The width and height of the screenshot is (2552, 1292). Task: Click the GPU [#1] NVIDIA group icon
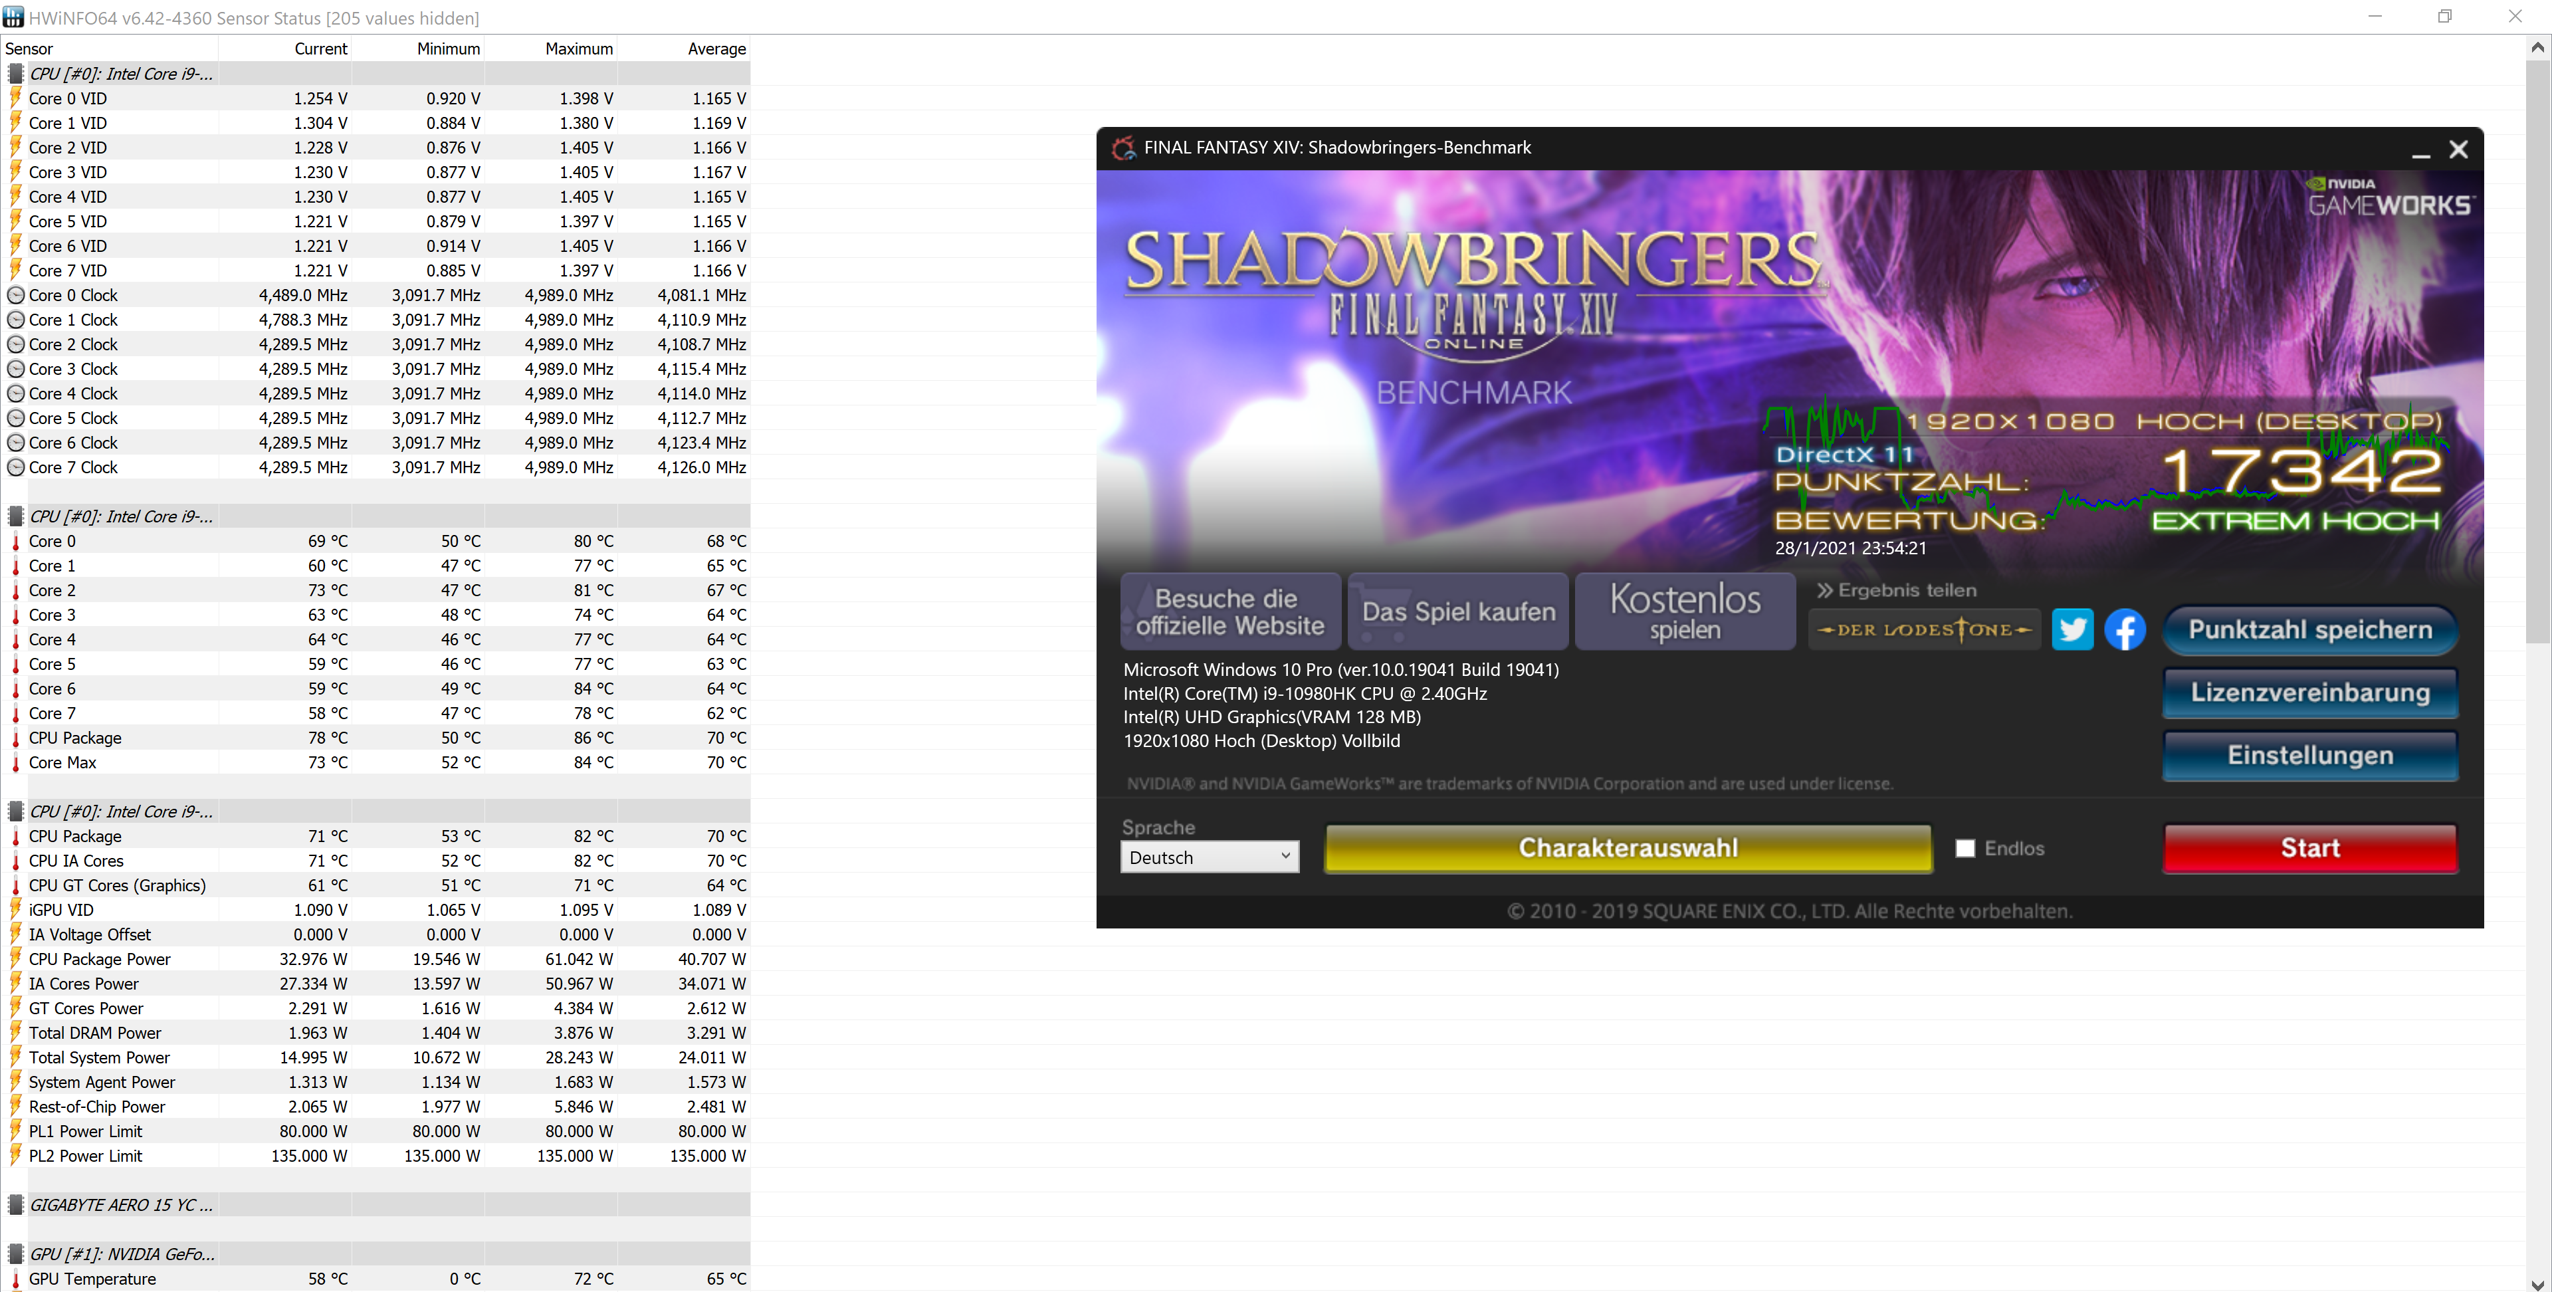click(16, 1253)
